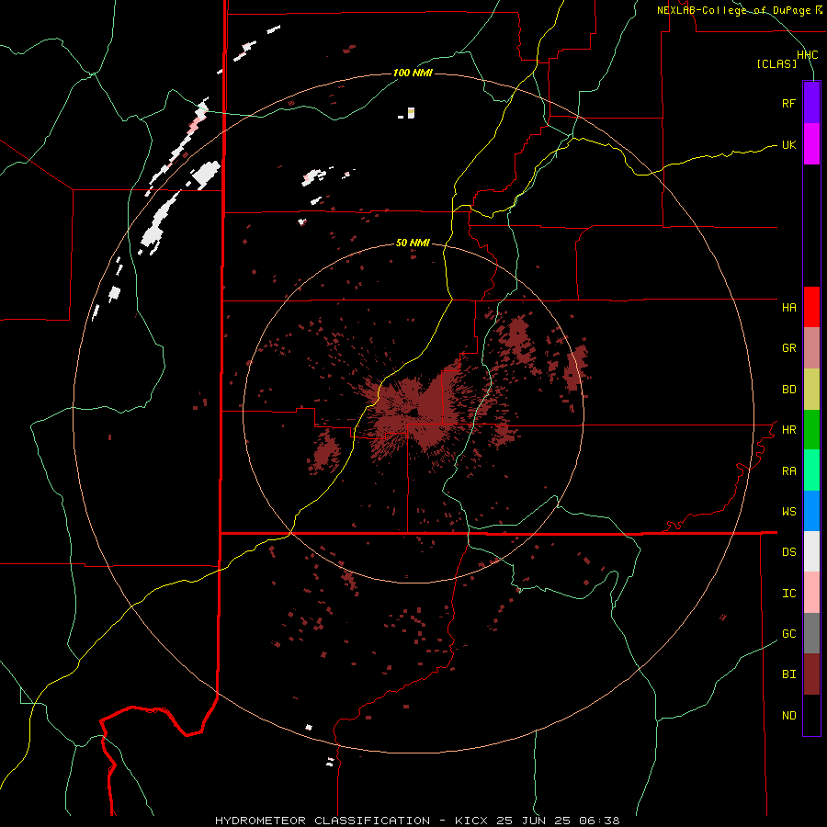The width and height of the screenshot is (827, 827).
Task: Click the ND legend label
Action: pos(788,716)
